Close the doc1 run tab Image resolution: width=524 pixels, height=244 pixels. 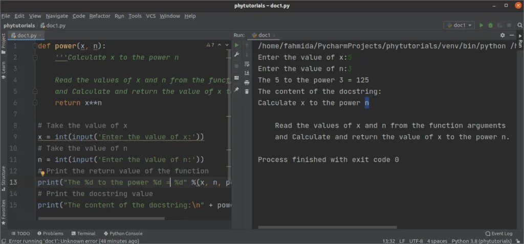click(x=274, y=35)
